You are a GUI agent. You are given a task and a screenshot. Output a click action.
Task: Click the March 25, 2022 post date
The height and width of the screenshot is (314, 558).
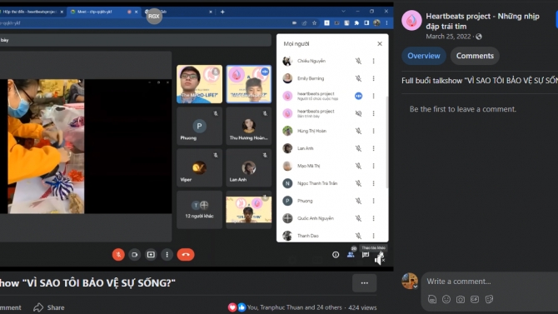pos(448,37)
